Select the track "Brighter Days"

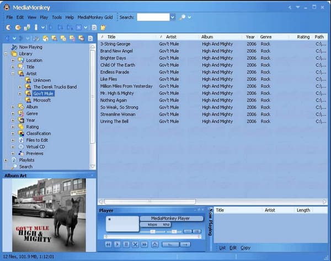(113, 58)
